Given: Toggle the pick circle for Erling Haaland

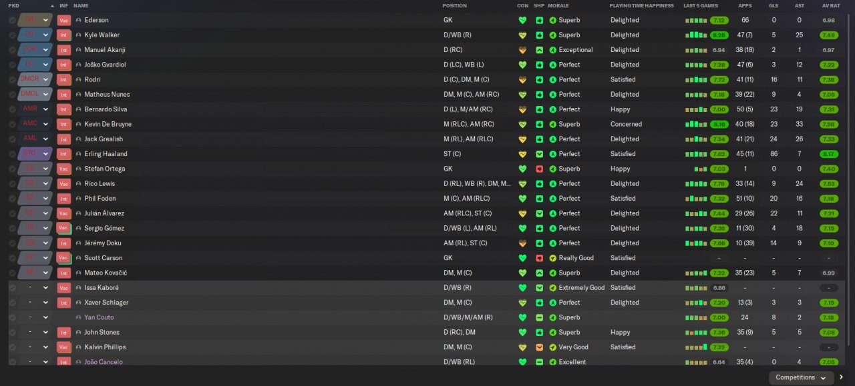Looking at the screenshot, I should [12, 154].
